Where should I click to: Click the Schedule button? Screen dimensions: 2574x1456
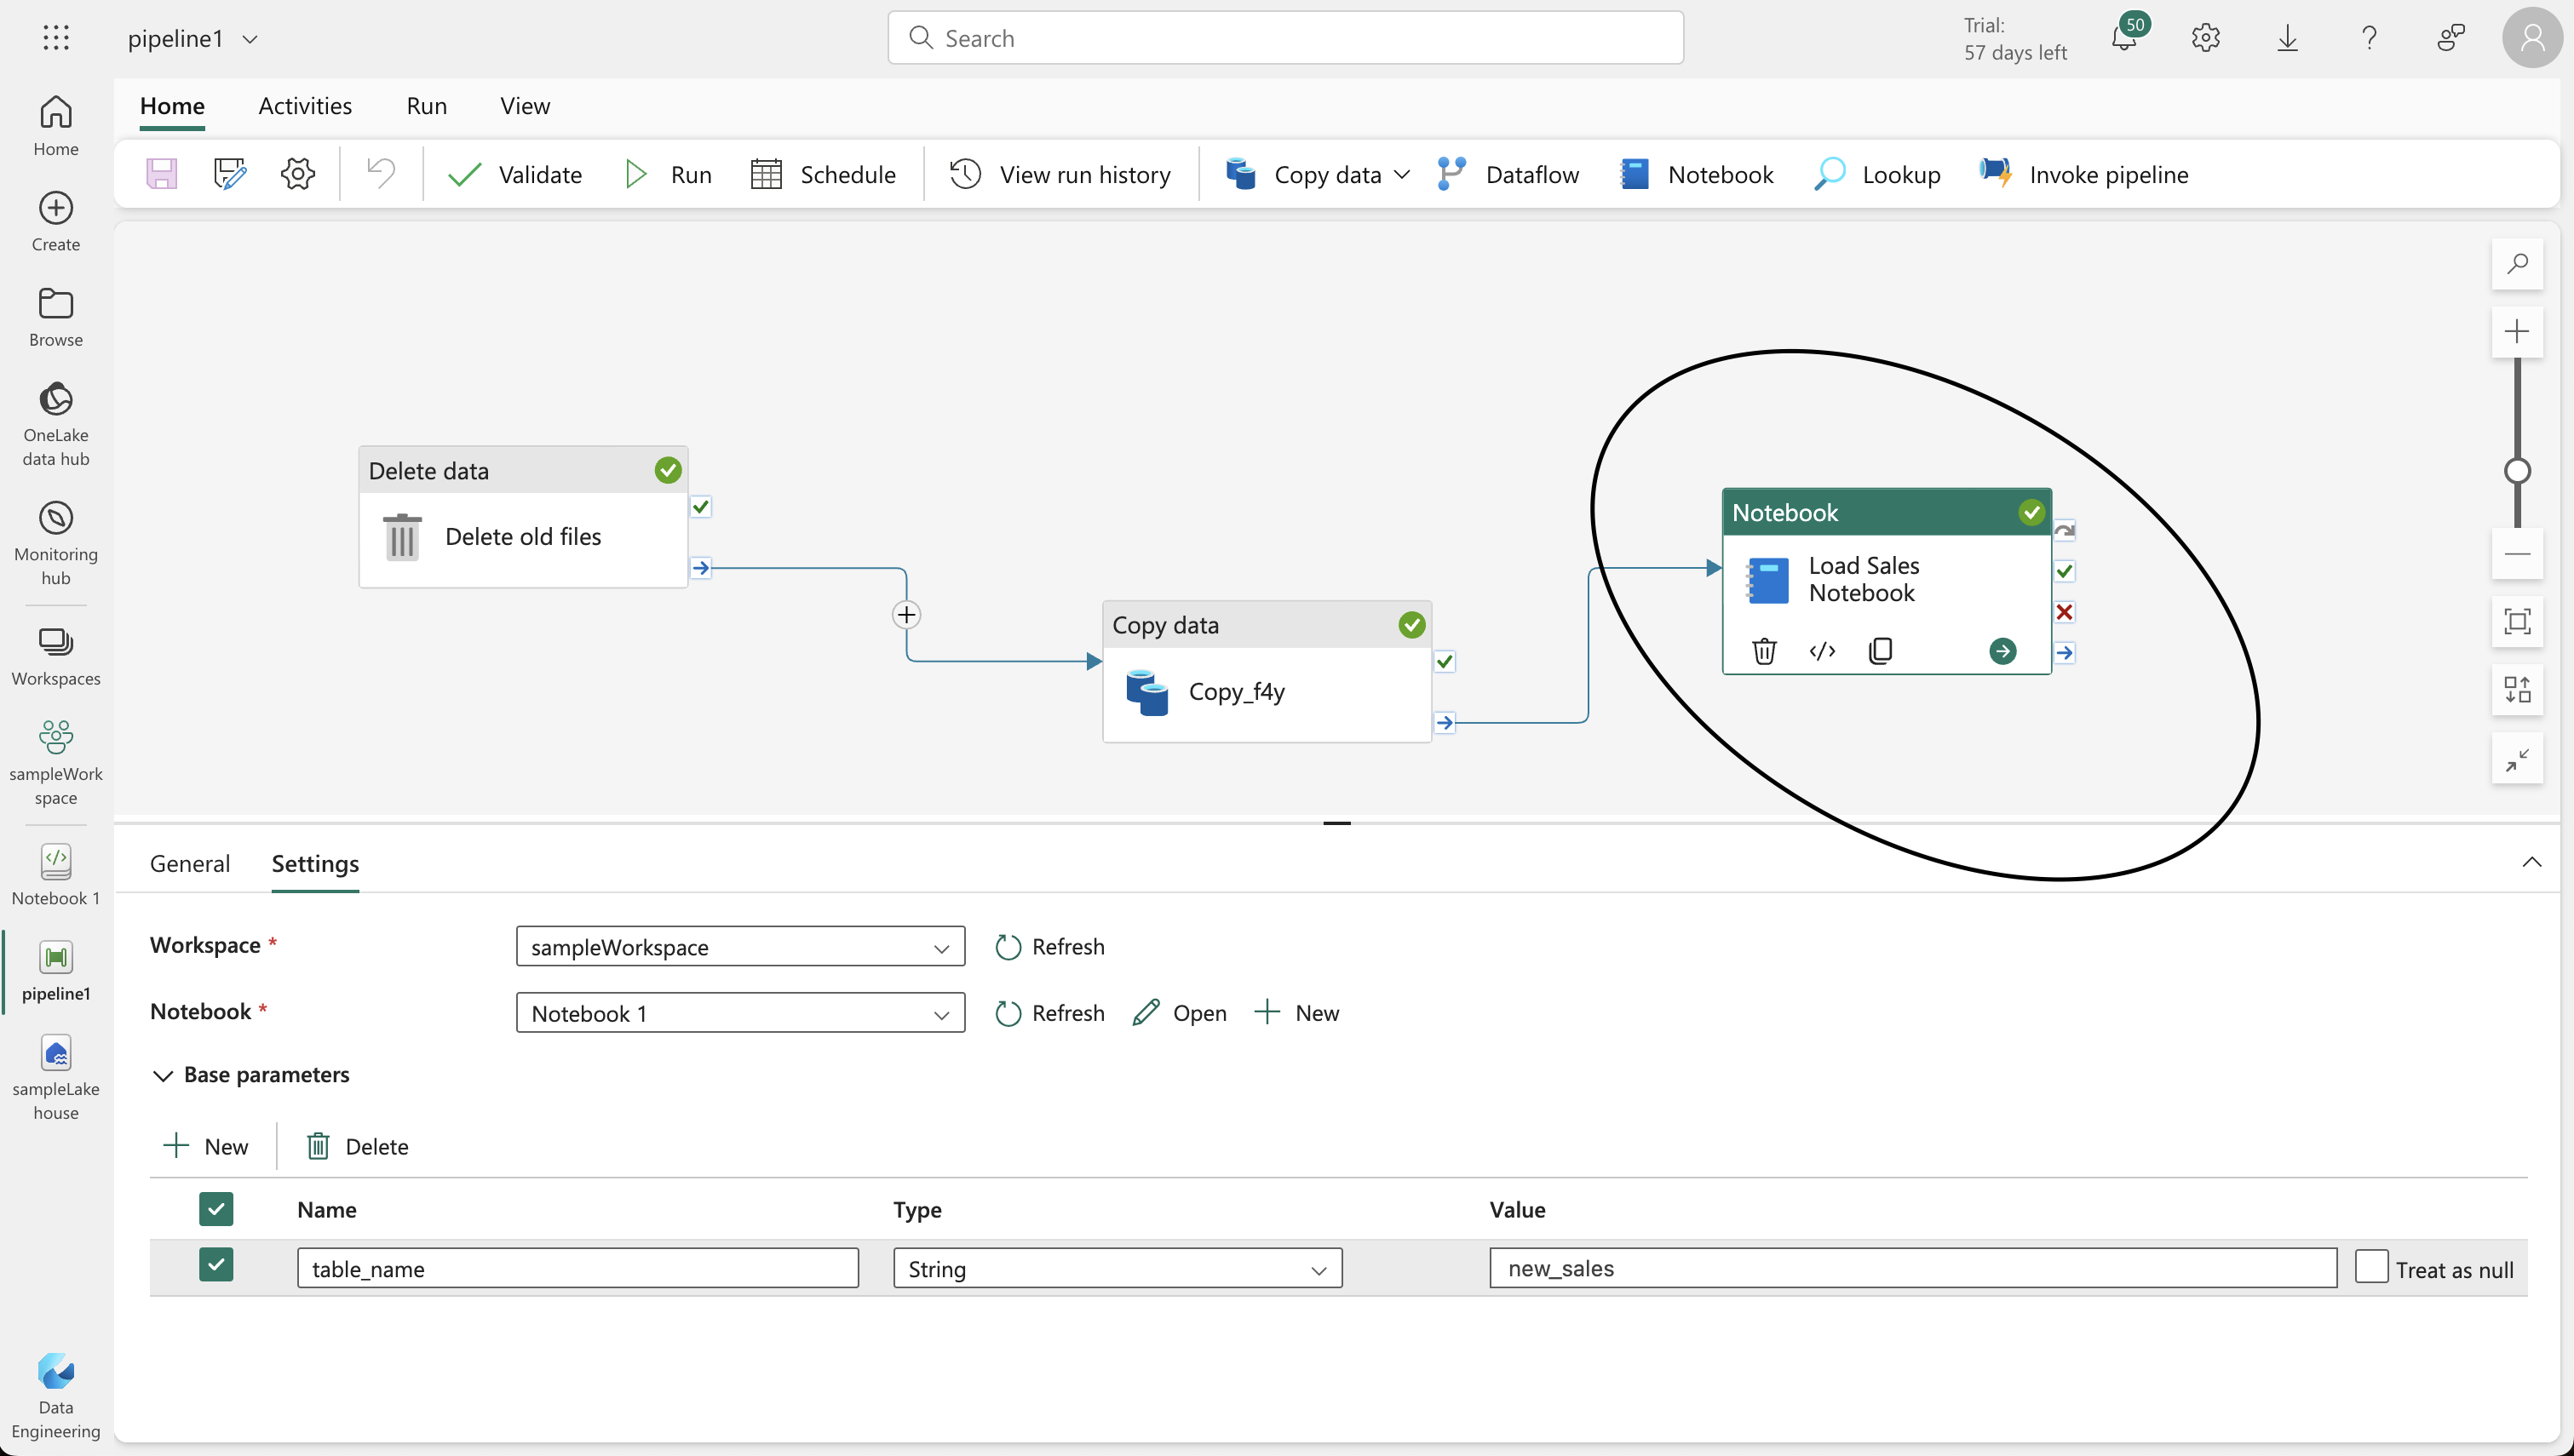(823, 174)
